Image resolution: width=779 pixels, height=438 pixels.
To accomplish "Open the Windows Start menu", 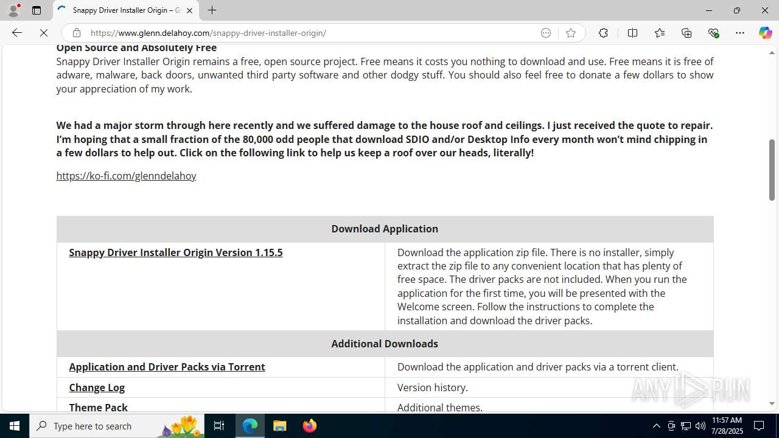I will tap(15, 426).
